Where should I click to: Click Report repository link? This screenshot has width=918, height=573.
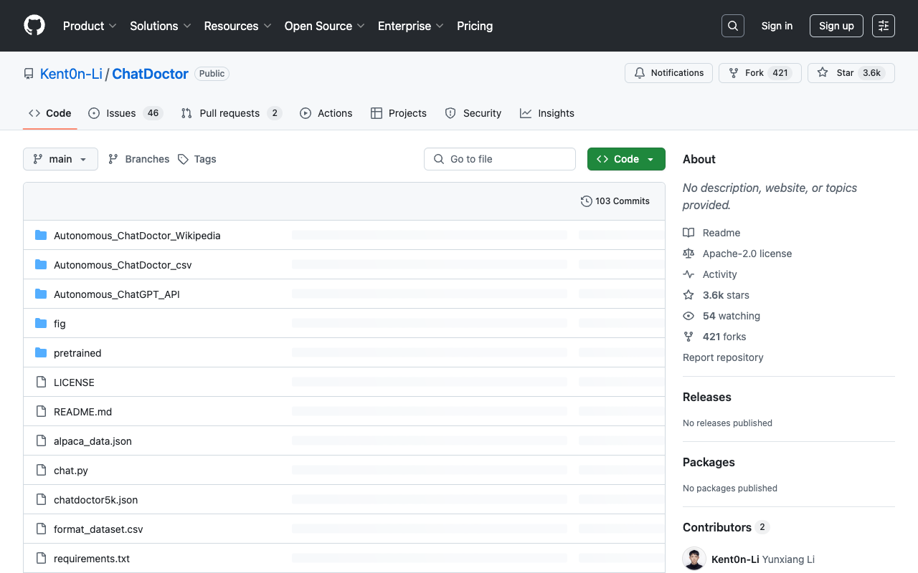[723, 357]
